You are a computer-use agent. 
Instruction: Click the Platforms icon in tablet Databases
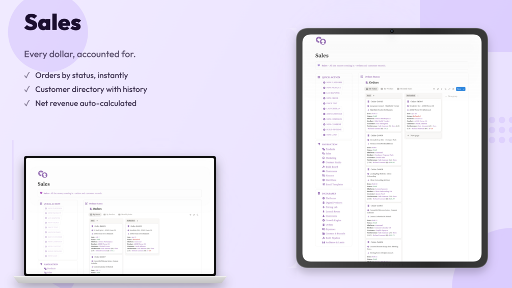(324, 198)
